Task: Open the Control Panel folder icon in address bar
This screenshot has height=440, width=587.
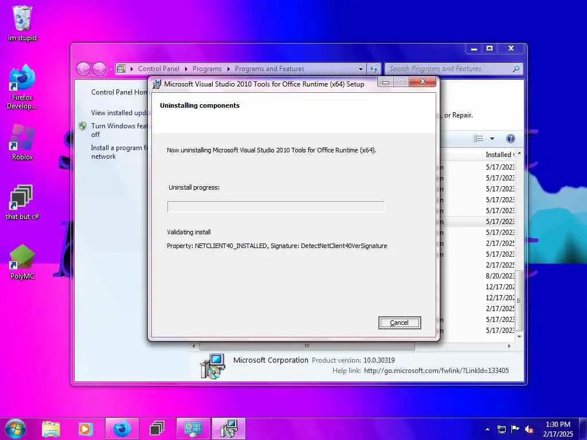Action: tap(121, 69)
